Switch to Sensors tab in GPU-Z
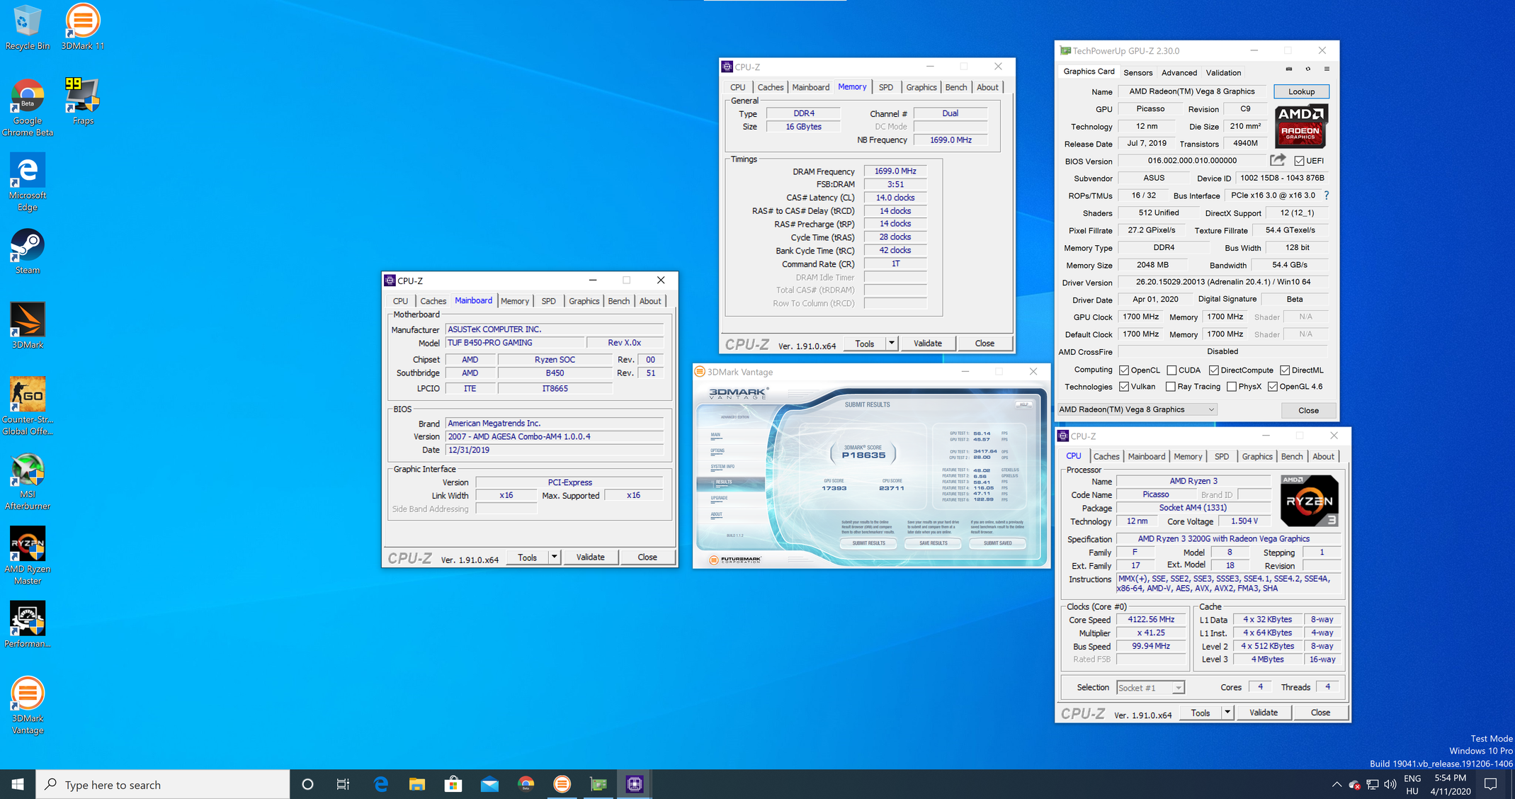Image resolution: width=1515 pixels, height=799 pixels. pyautogui.click(x=1137, y=72)
